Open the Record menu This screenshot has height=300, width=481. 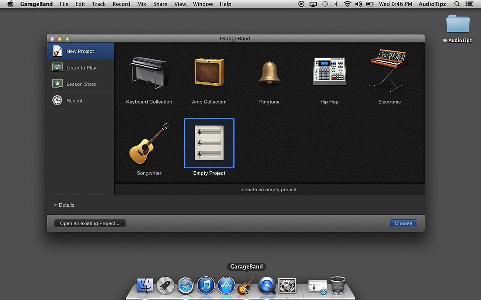click(x=122, y=4)
